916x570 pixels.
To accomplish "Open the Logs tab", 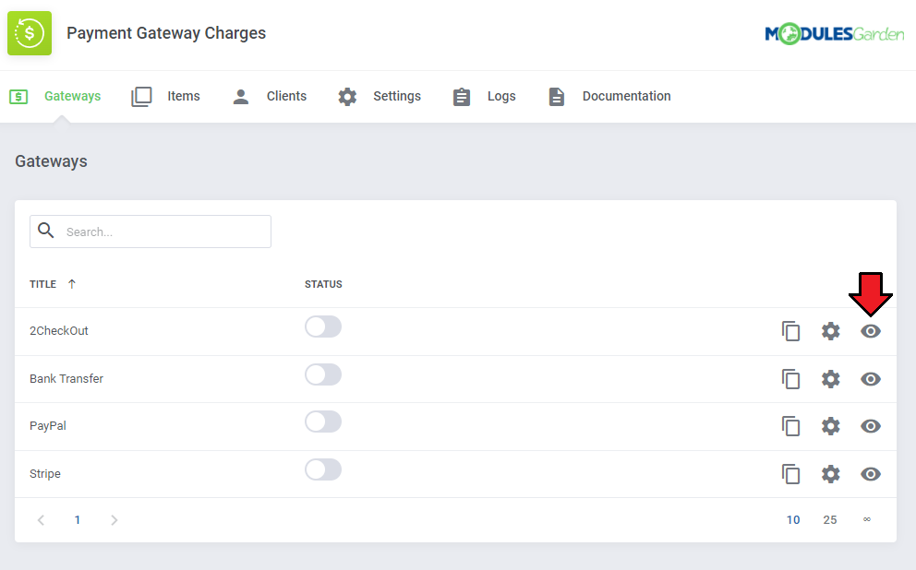I will [501, 96].
